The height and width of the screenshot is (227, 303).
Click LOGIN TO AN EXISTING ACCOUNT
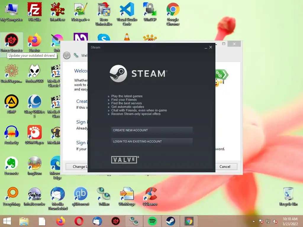152,142
